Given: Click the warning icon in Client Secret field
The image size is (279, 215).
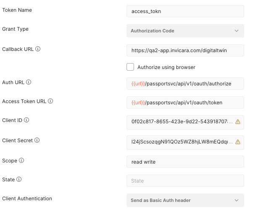Looking at the screenshot, I should tap(237, 142).
